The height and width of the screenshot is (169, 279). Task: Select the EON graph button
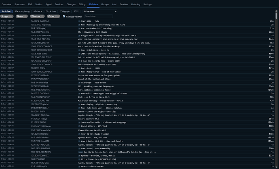point(65,11)
